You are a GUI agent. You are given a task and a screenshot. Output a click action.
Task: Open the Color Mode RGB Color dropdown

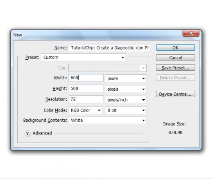click(x=85, y=110)
